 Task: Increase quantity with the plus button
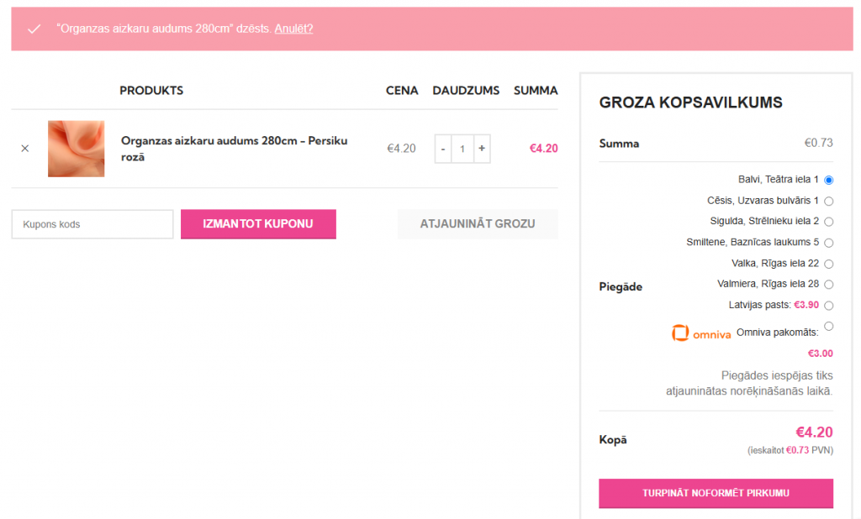pos(482,149)
